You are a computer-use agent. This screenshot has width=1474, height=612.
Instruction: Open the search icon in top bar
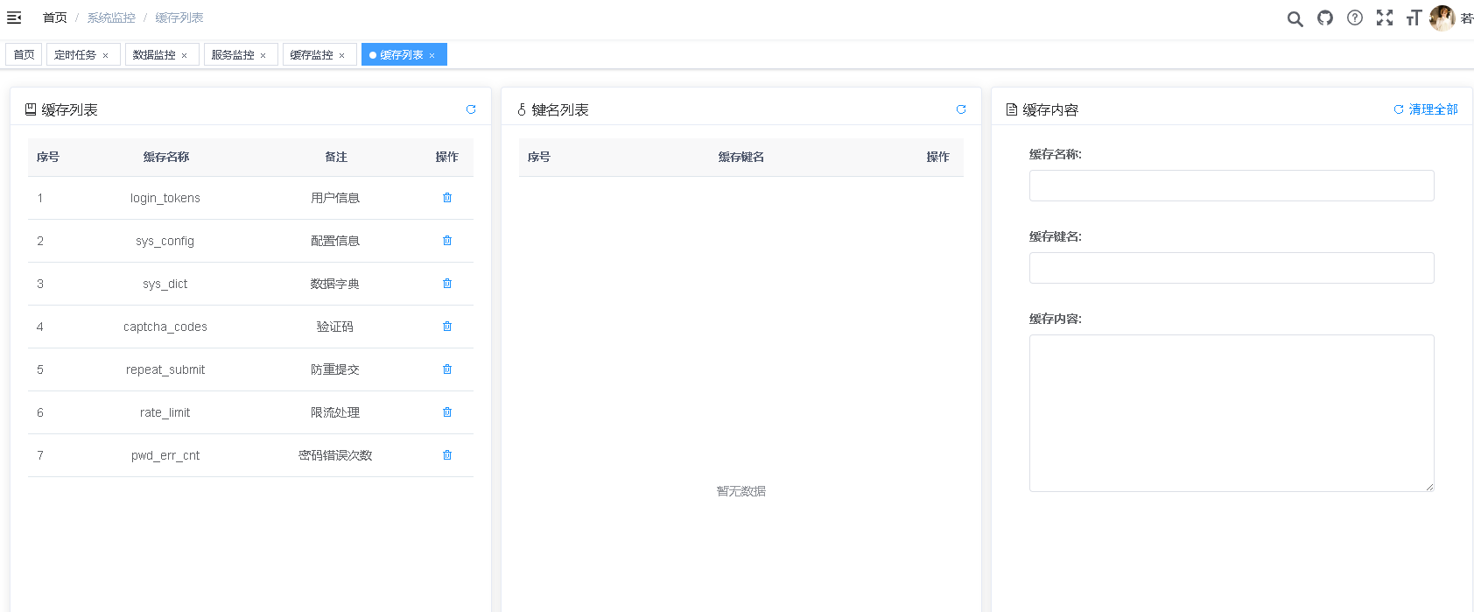[x=1295, y=18]
